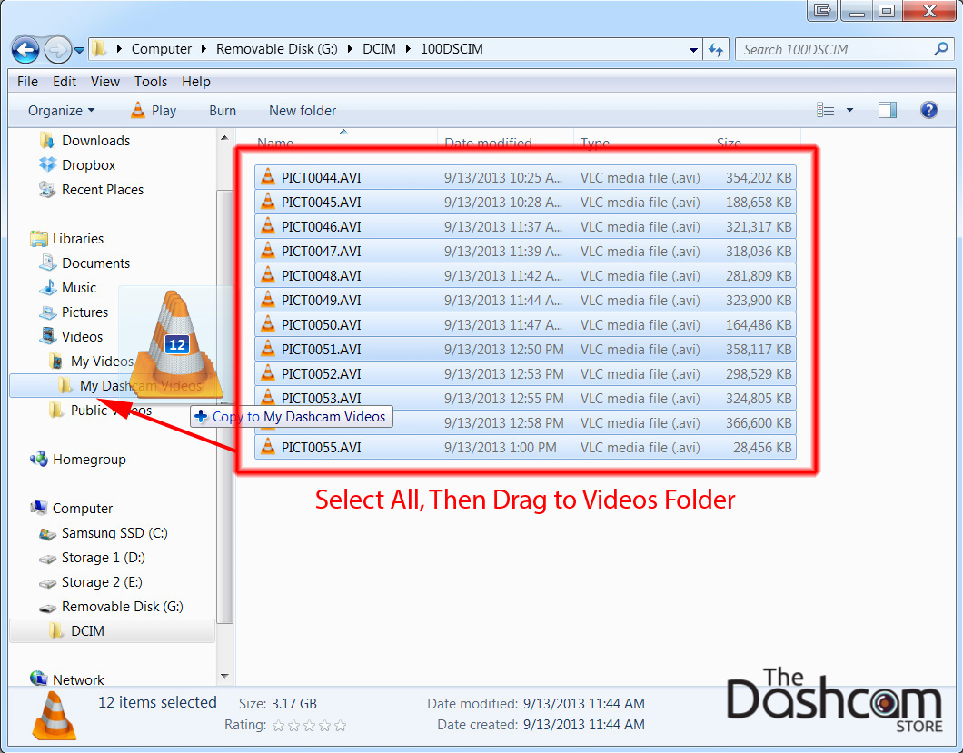Click the Burn button in toolbar
This screenshot has height=753, width=963.
[222, 111]
